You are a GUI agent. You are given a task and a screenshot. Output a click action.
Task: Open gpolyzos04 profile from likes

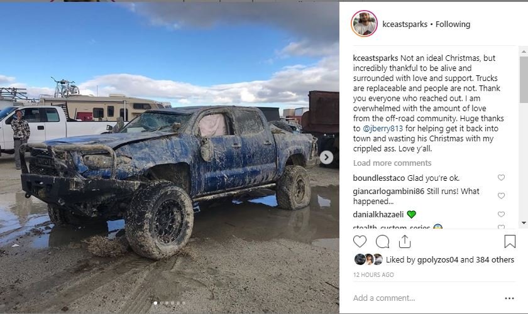[437, 260]
